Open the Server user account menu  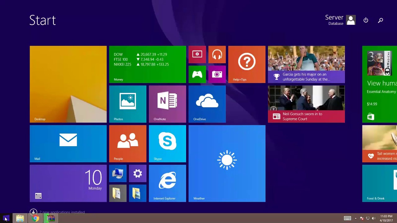pos(340,20)
